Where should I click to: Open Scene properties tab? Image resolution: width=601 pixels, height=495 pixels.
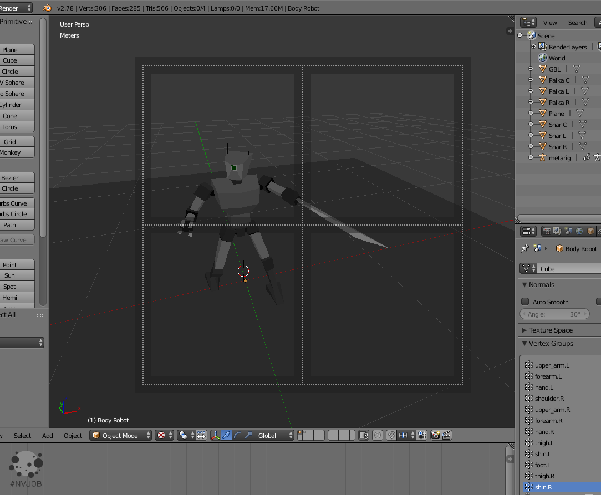coord(568,231)
